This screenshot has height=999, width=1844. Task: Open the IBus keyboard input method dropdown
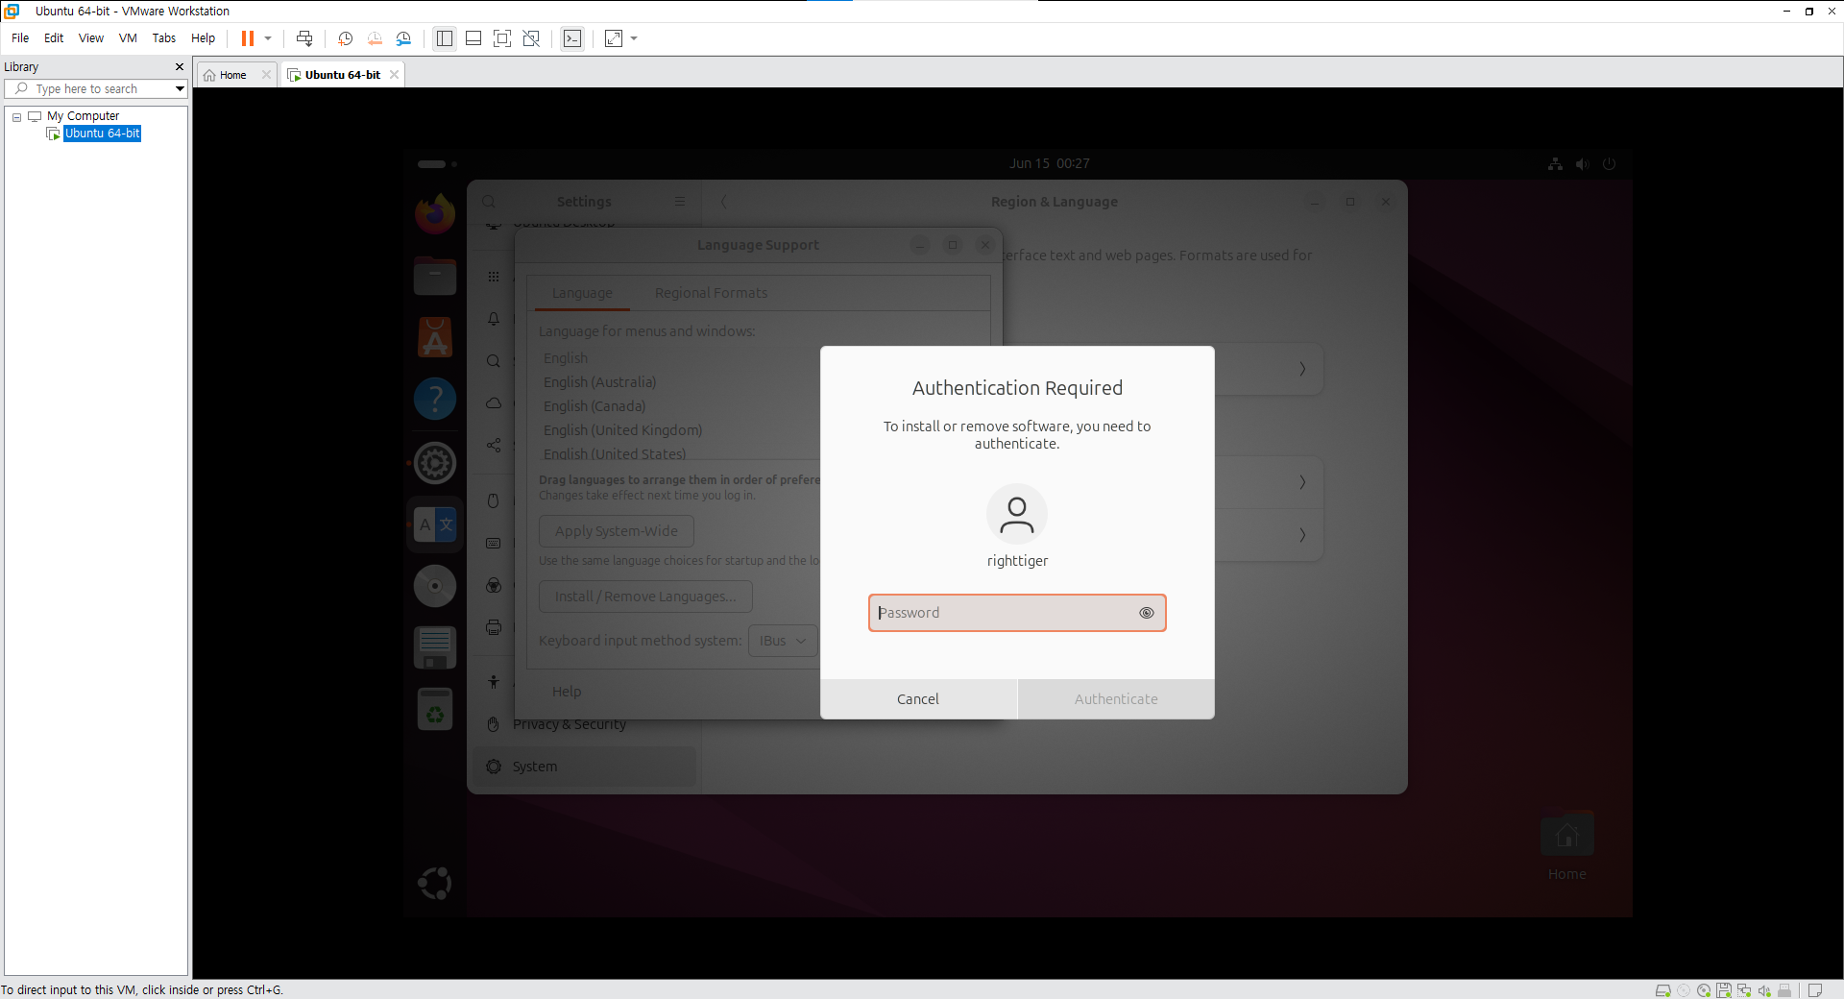click(x=783, y=641)
